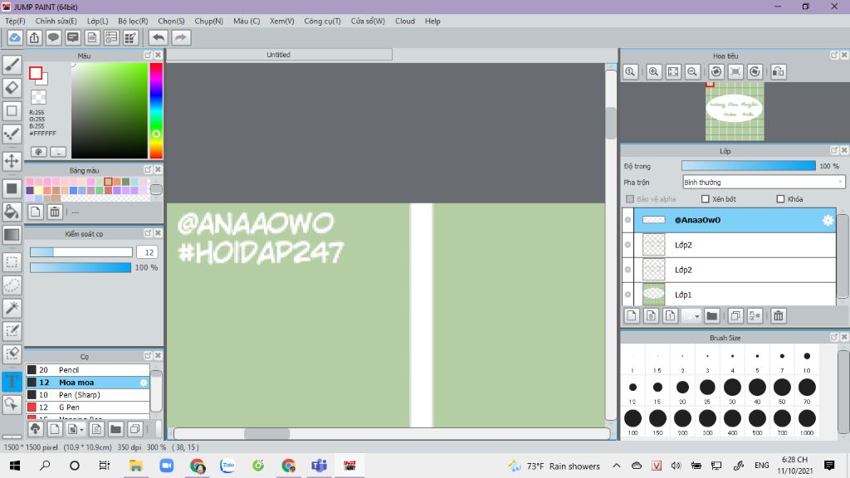Add a layer folder in Lớp panel

[711, 315]
